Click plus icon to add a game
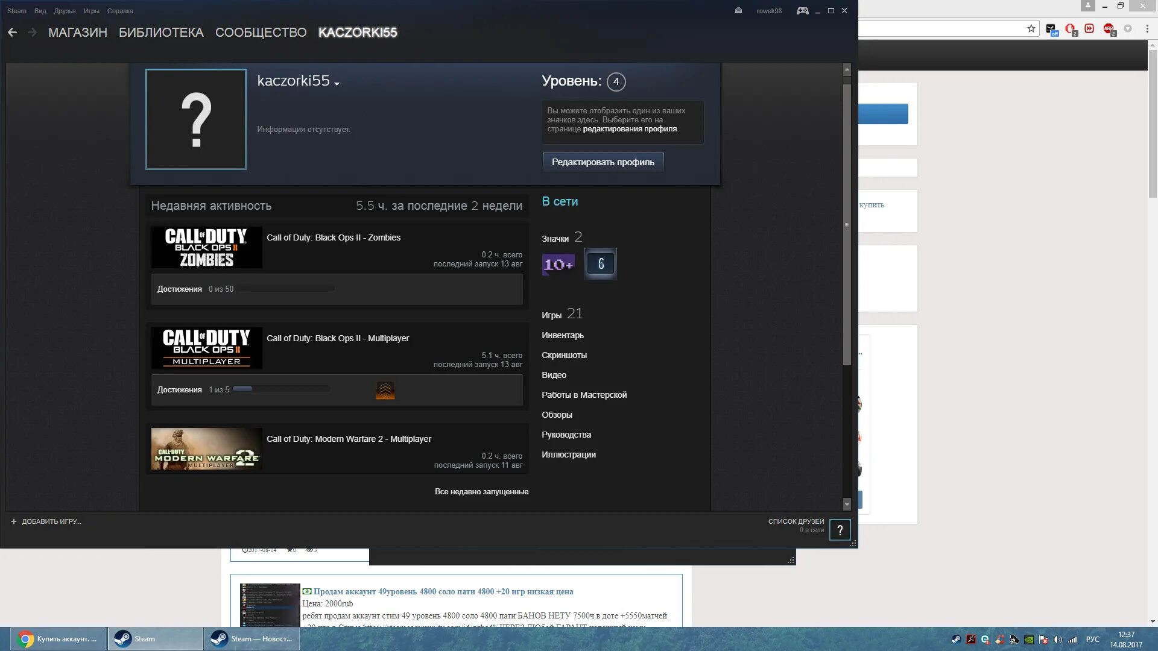Screen dimensions: 1158x651 coord(13,521)
